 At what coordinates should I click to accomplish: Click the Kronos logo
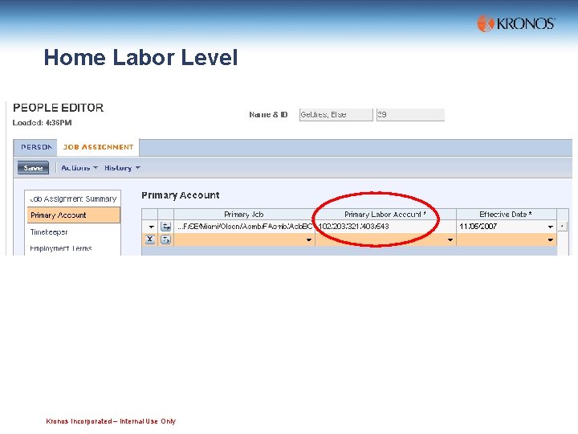515,23
